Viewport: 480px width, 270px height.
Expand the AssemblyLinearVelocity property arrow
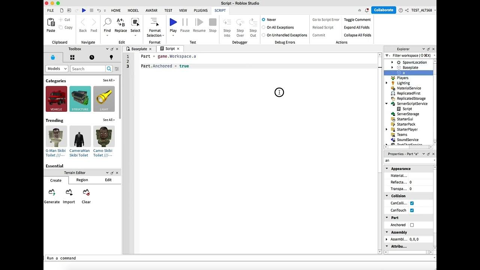click(x=387, y=239)
